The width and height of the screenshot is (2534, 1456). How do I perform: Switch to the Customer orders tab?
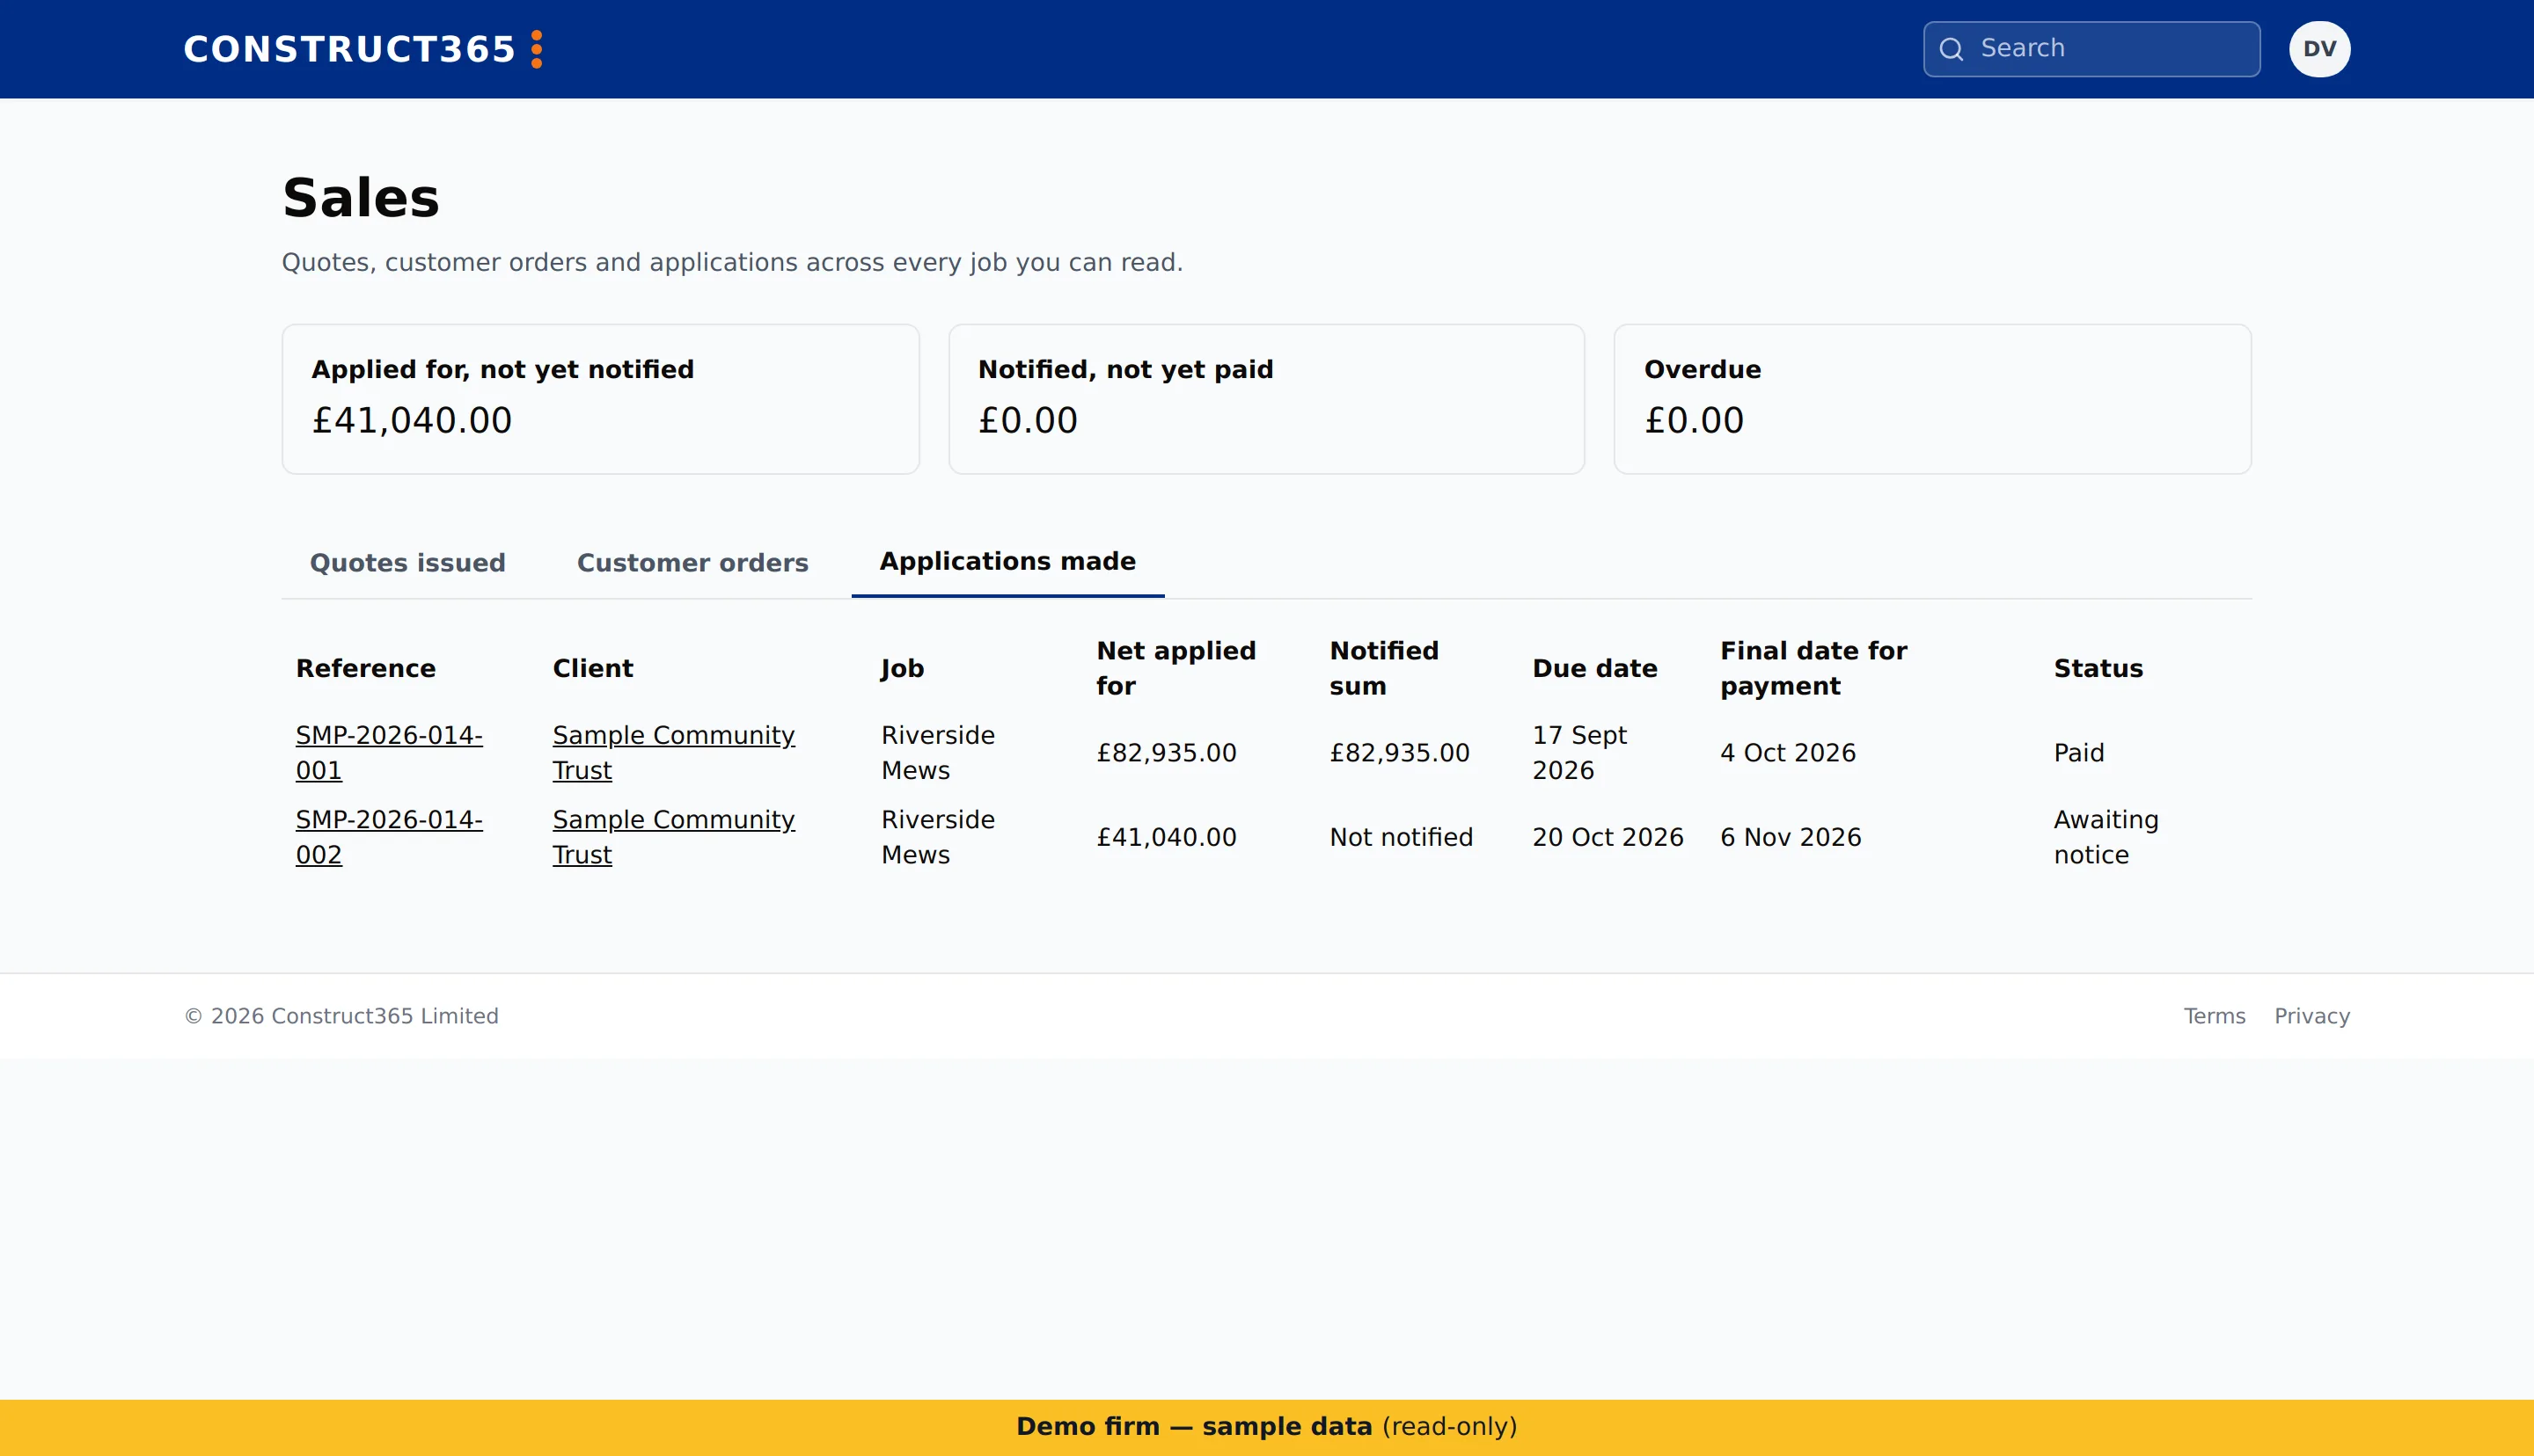point(692,563)
